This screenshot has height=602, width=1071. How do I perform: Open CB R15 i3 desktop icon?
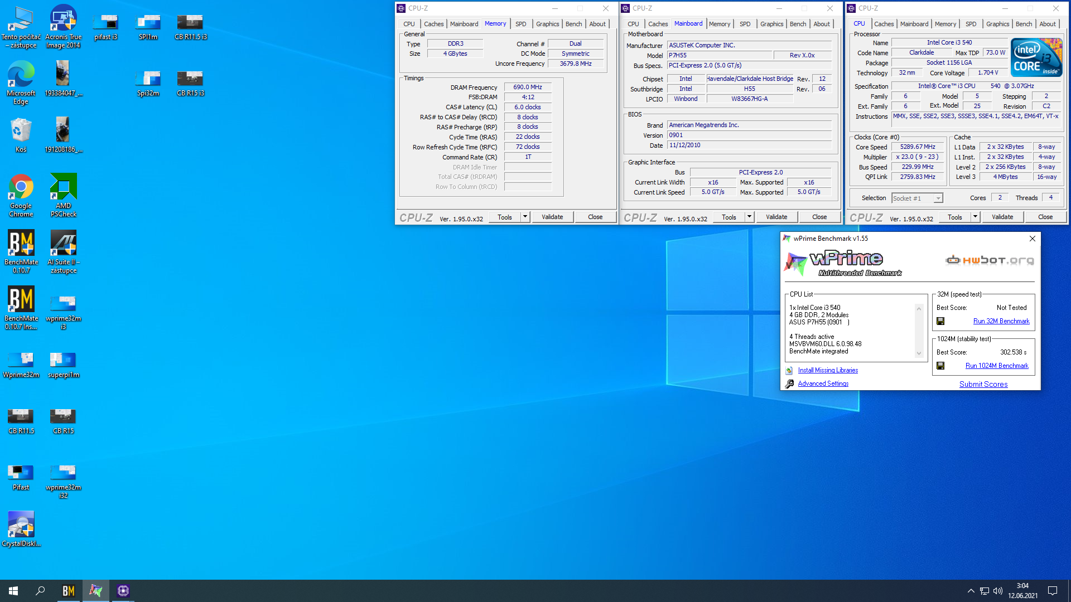[190, 82]
